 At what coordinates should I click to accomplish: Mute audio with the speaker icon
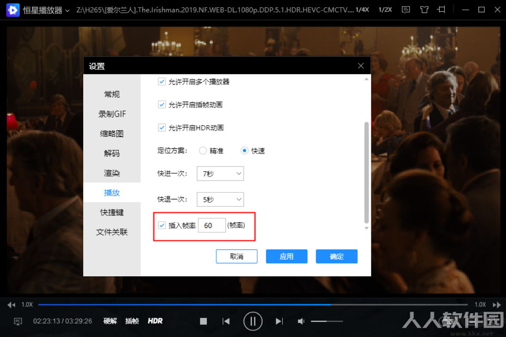point(301,321)
